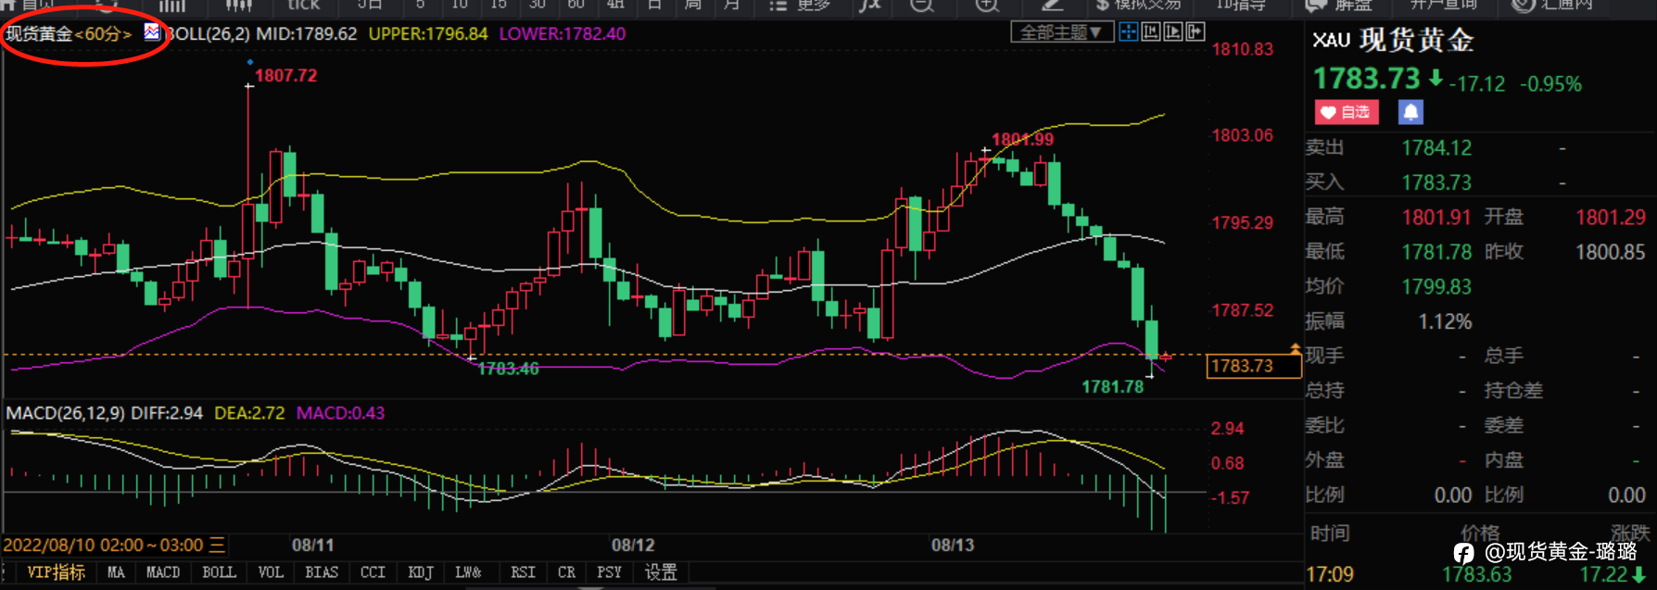The width and height of the screenshot is (1657, 590).
Task: Click the 1781.78 low label
Action: [x=1113, y=387]
